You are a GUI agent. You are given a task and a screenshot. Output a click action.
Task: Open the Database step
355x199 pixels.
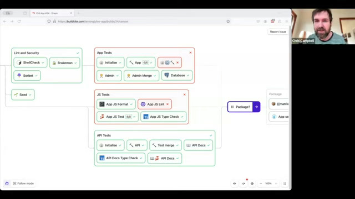point(177,75)
